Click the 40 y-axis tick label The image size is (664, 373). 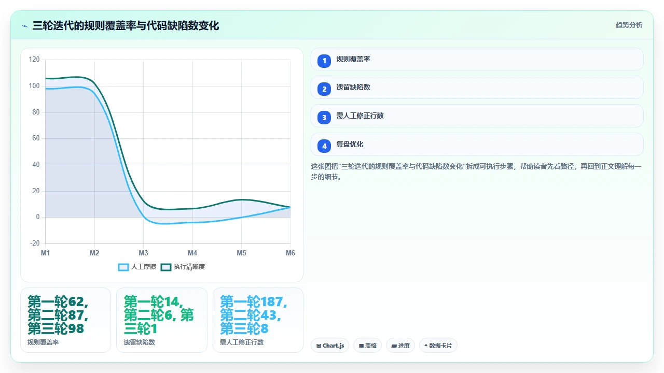click(36, 165)
